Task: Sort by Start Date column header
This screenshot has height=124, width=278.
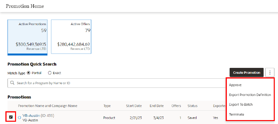Action: (134, 106)
